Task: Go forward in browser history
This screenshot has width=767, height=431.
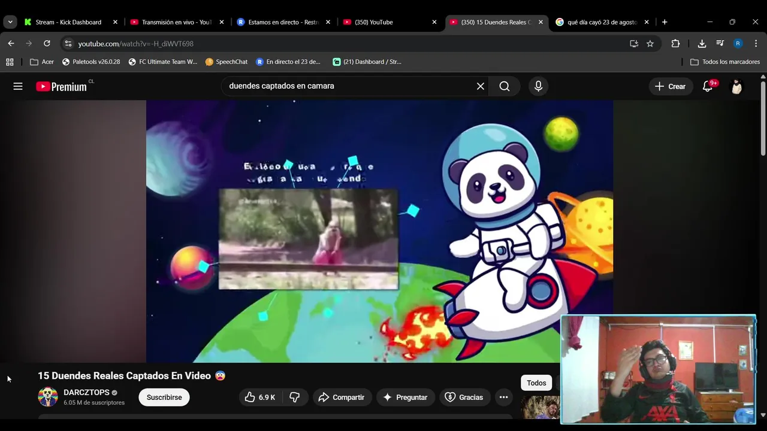Action: (x=29, y=44)
